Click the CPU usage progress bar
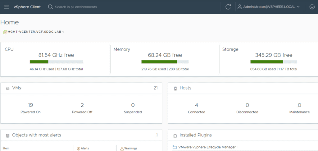 [x=56, y=62]
